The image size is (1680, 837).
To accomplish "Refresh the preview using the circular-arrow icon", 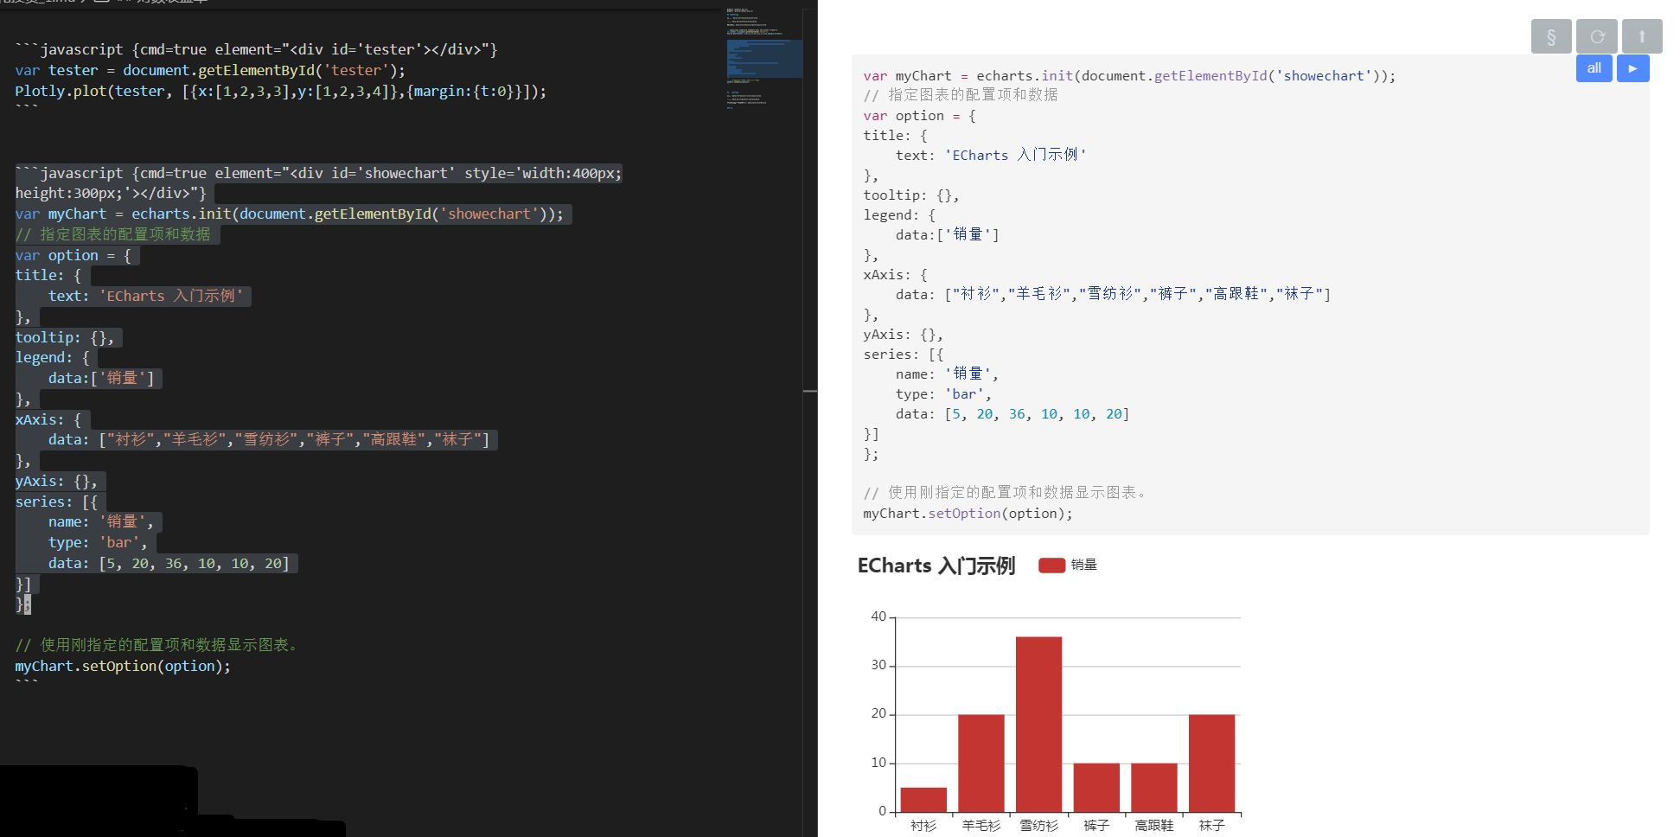I will click(1596, 35).
